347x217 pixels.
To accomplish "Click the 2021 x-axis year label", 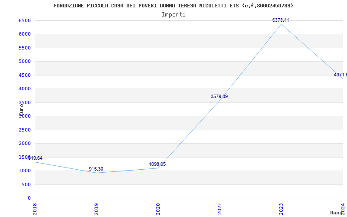I will point(219,209).
